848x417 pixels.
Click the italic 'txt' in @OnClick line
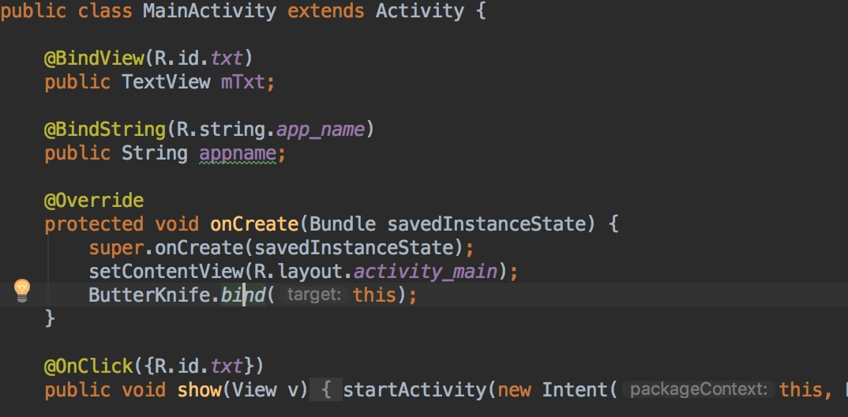[x=227, y=366]
